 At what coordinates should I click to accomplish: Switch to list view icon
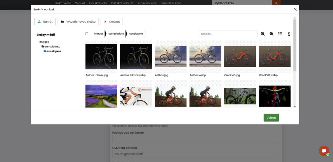[280, 34]
